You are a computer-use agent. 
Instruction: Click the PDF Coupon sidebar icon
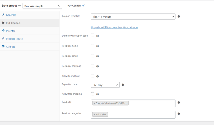click(x=3, y=23)
